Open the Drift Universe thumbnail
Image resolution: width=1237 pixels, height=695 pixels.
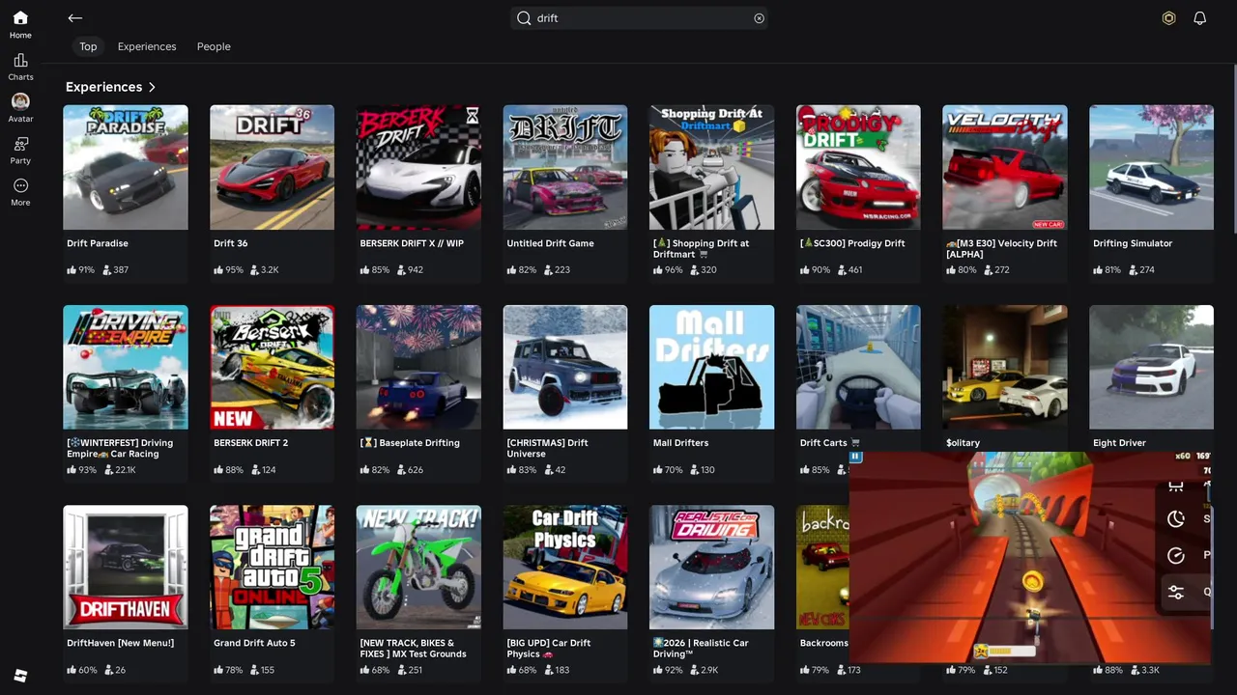coord(565,367)
